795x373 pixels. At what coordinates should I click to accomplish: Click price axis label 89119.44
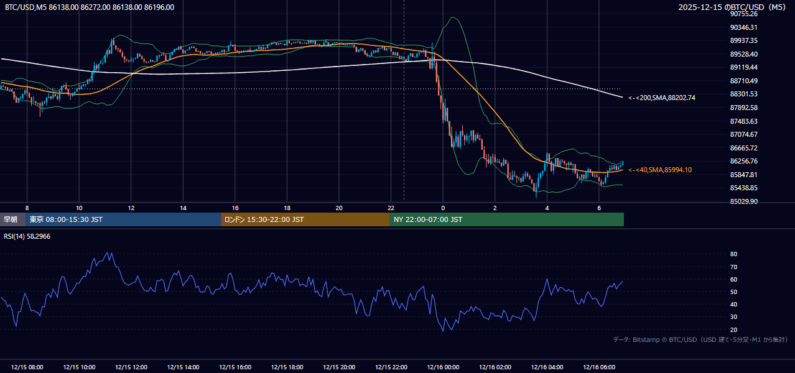click(744, 67)
